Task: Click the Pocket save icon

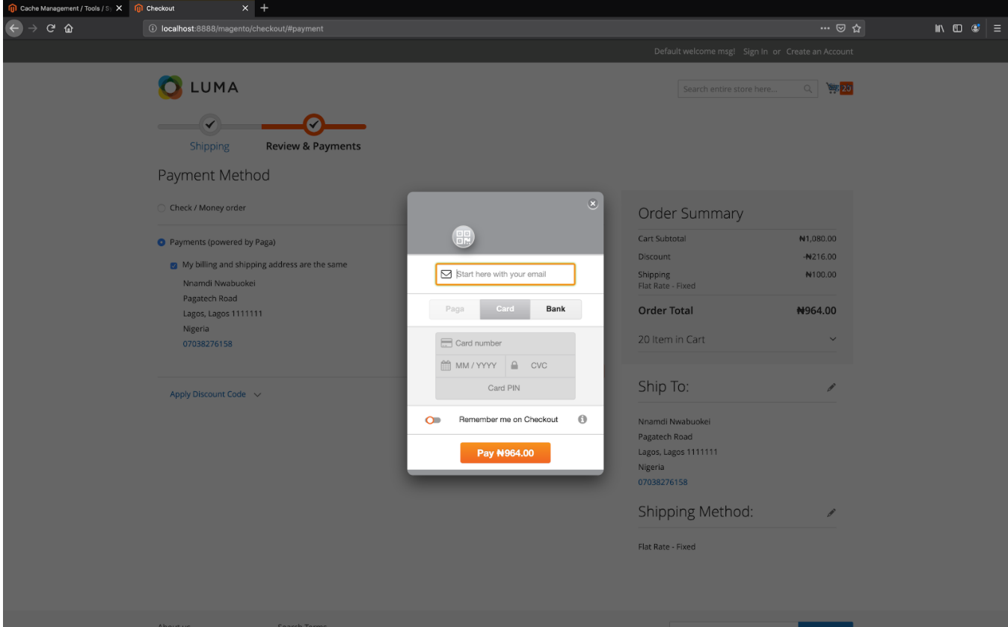Action: (x=840, y=28)
